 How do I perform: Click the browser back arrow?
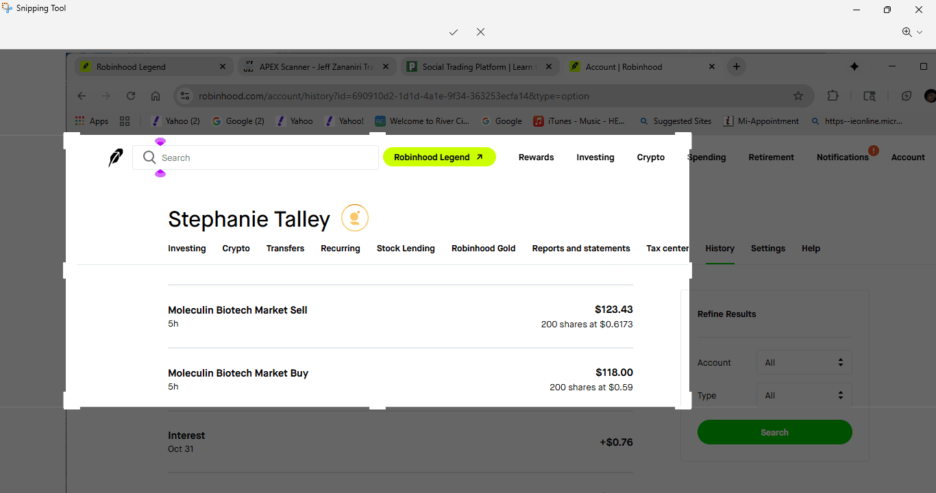tap(82, 97)
